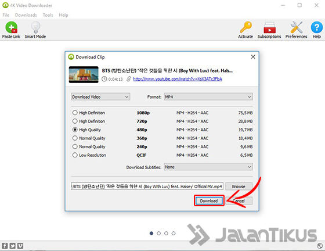Viewport: 325px width, 251px height.
Task: Open the YouTube video URL link
Action: tap(178, 79)
